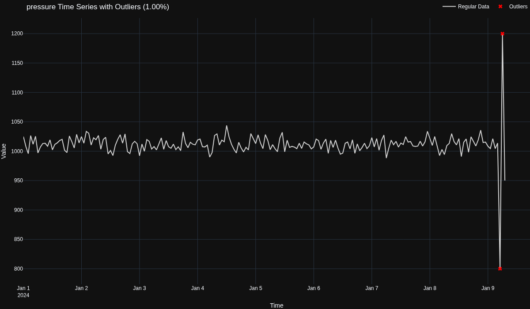Image resolution: width=530 pixels, height=309 pixels.
Task: Click the 1050 y-axis tick label
Action: coord(17,122)
